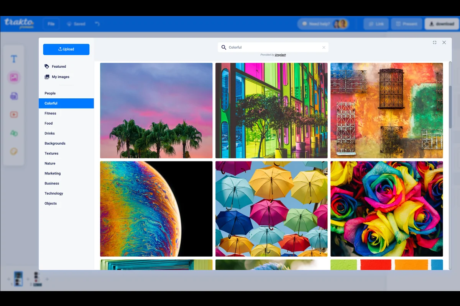460x306 pixels.
Task: Click the search magnifier icon
Action: [x=224, y=47]
